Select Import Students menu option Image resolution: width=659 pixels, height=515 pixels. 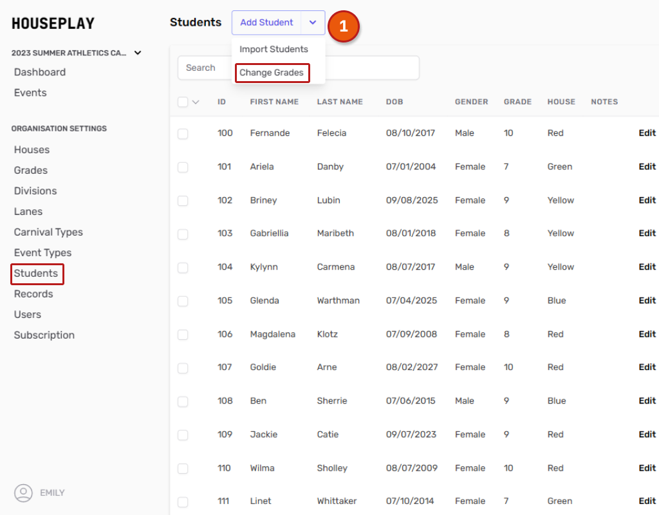(x=274, y=50)
